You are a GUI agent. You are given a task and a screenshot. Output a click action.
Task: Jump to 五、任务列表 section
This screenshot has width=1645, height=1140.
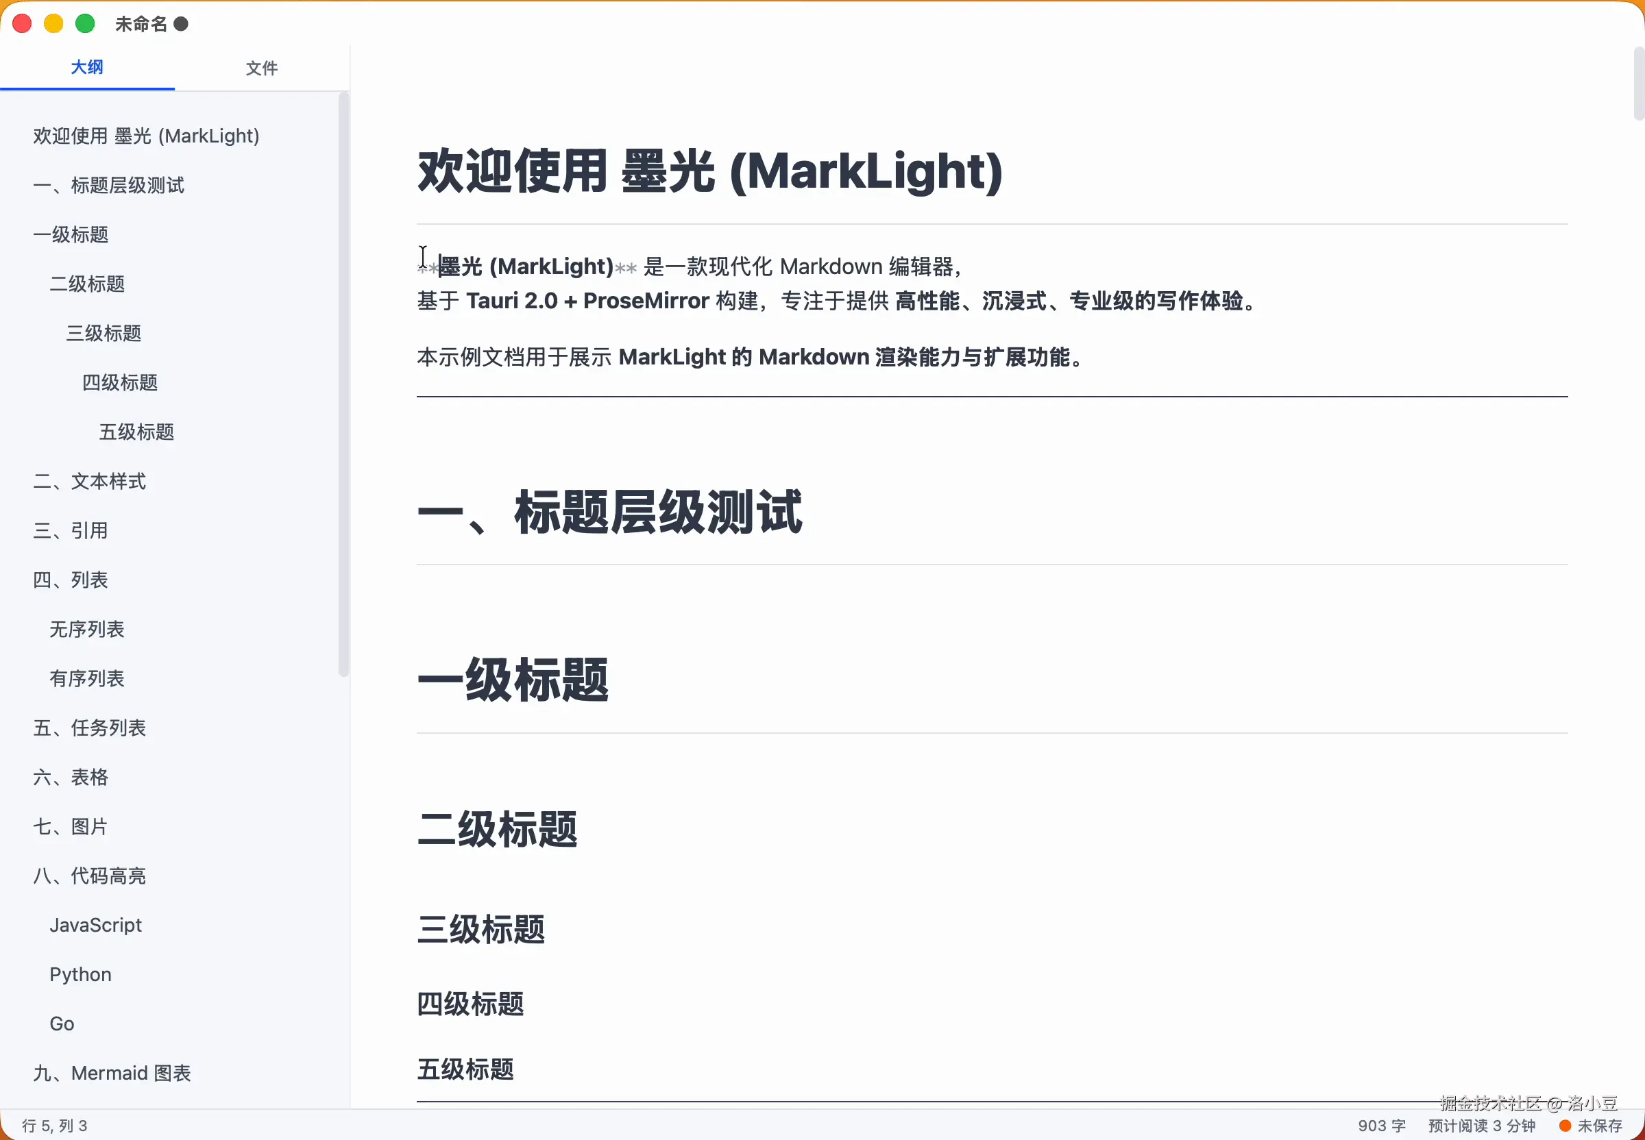[89, 728]
